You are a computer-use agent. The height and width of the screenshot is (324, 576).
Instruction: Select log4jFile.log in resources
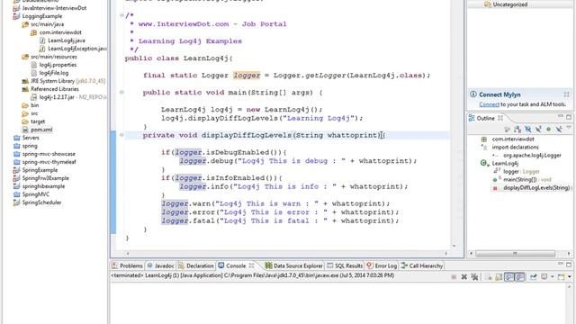54,73
